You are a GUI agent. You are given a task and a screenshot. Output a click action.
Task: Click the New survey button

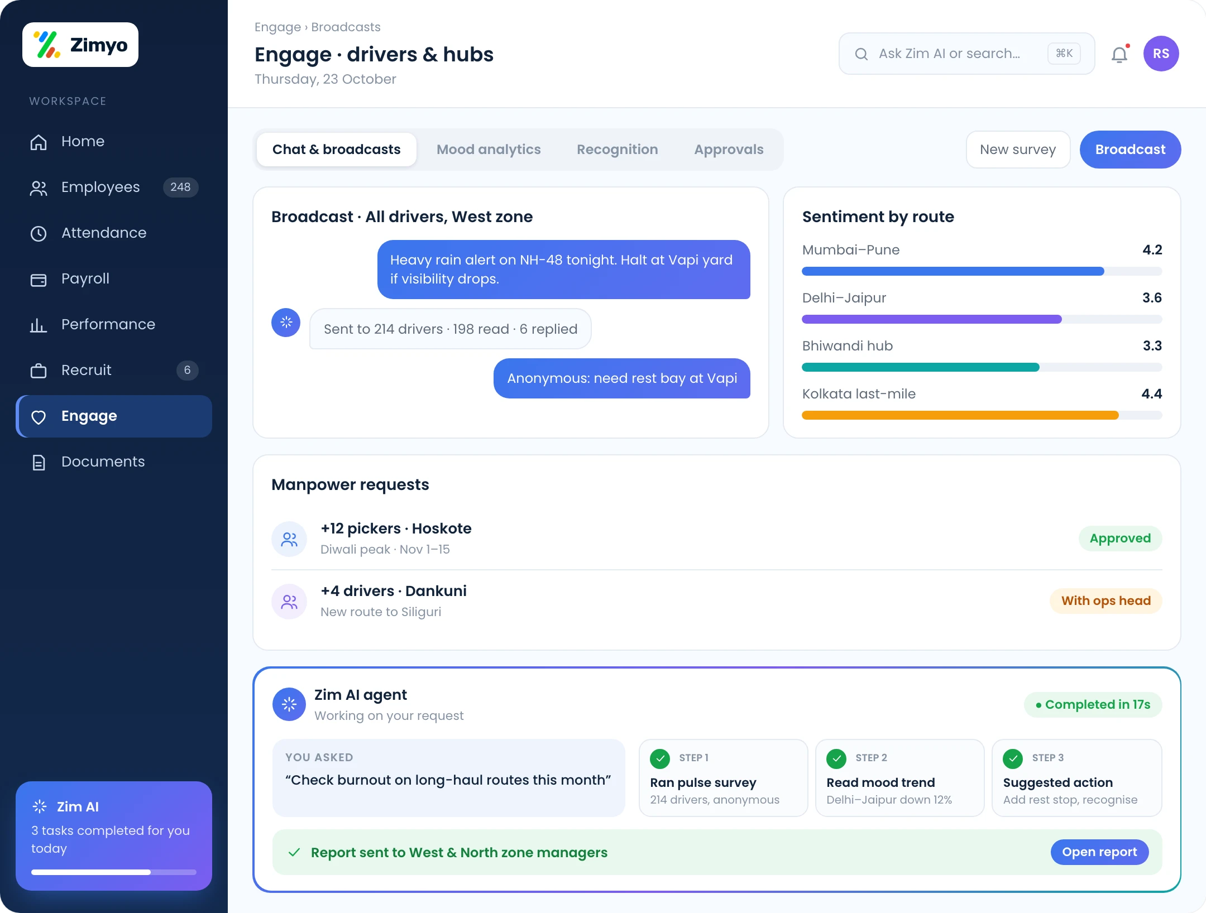tap(1018, 150)
